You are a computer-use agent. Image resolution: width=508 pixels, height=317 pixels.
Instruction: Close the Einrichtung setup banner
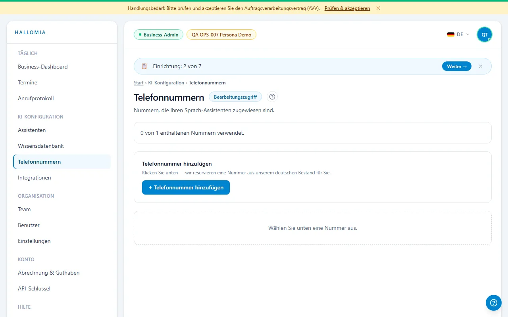[x=481, y=66]
